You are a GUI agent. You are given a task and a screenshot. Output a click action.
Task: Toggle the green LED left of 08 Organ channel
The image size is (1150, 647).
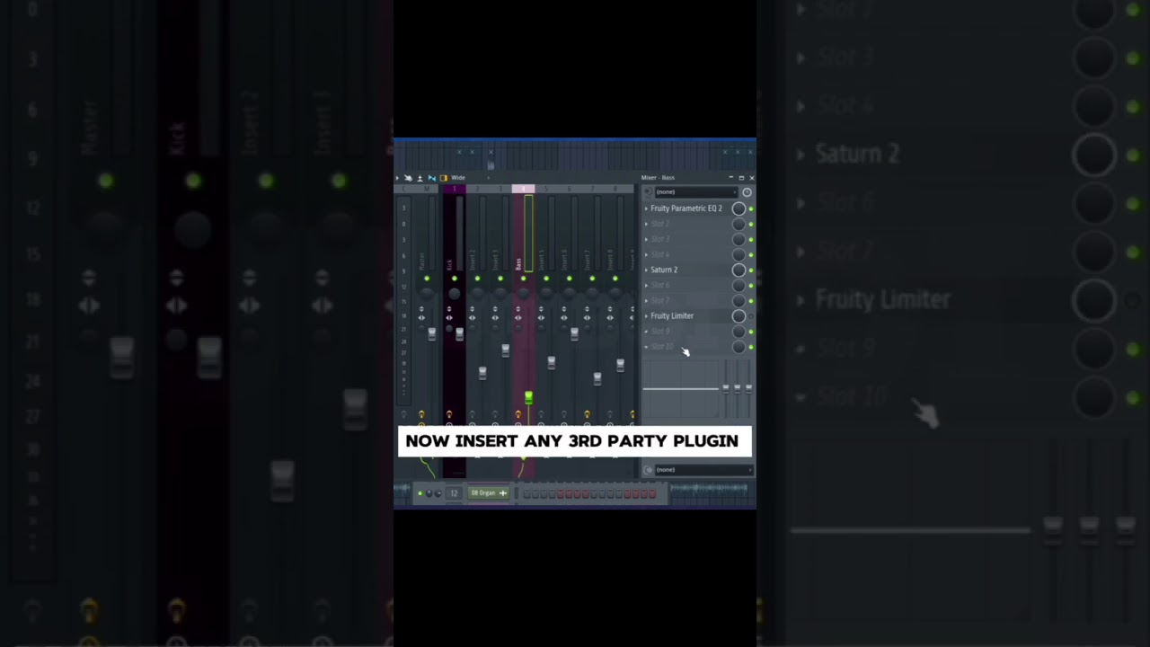point(420,492)
